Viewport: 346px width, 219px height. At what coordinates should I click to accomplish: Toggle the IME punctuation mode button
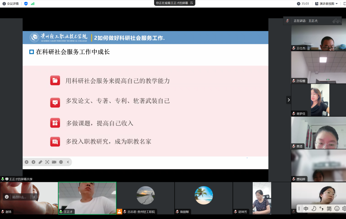pyautogui.click(x=321, y=209)
